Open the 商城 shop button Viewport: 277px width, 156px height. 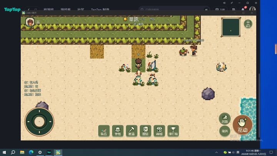tap(159, 131)
